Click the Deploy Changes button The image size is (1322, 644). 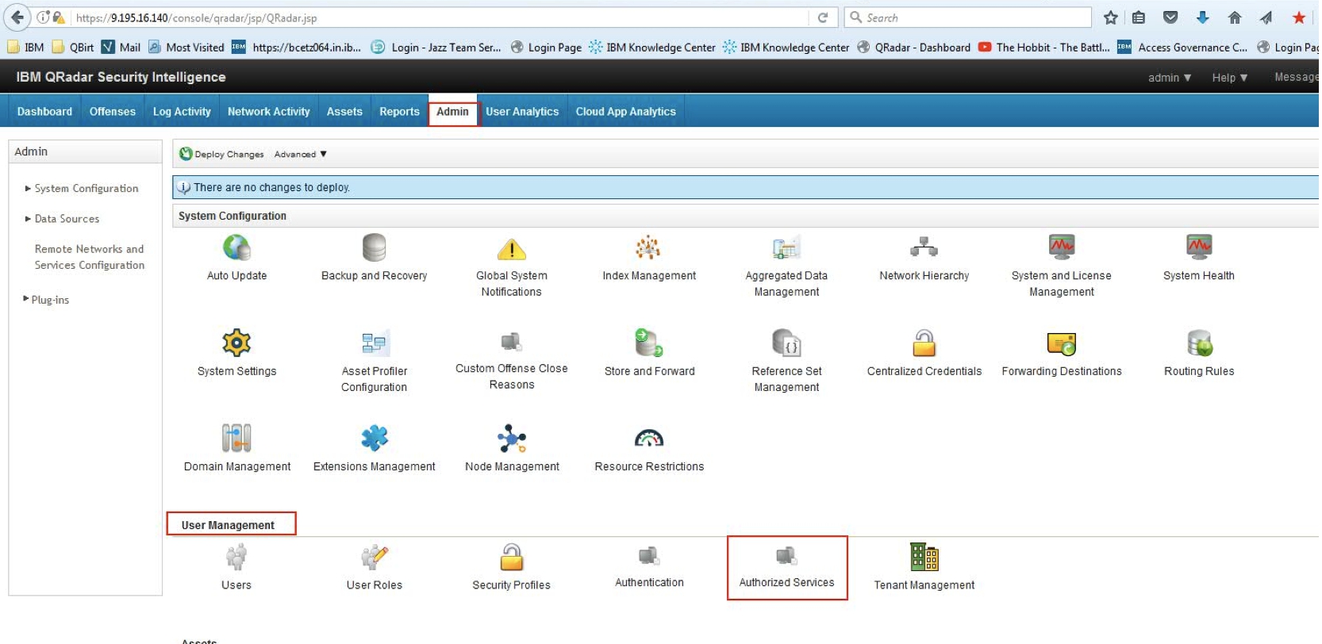point(222,155)
